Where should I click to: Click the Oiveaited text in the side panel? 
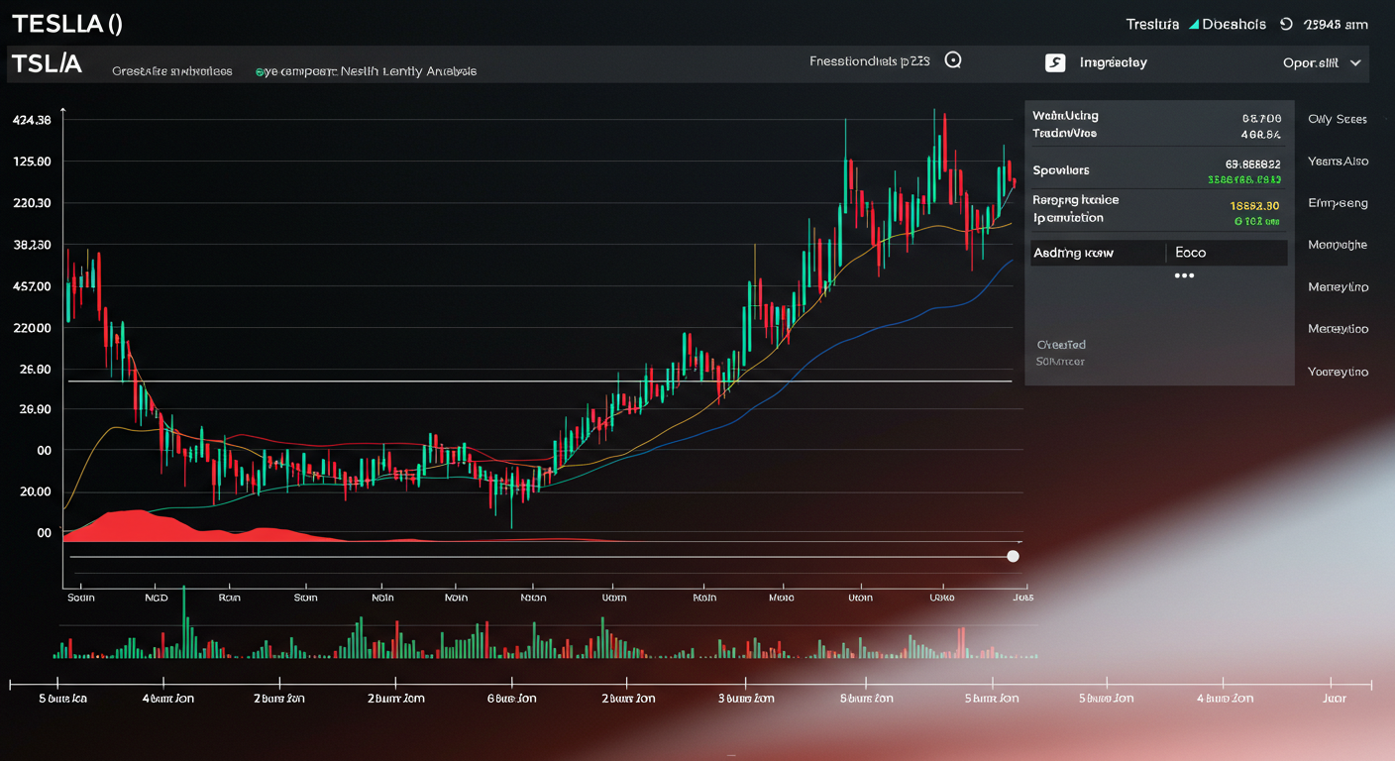[1061, 345]
